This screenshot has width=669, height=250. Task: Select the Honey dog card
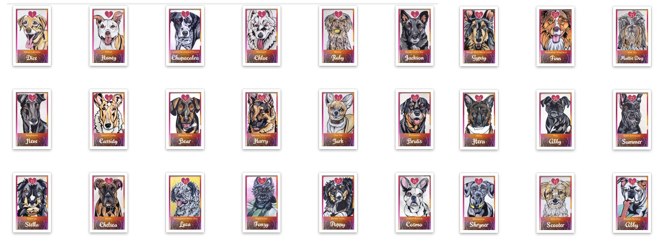tap(108, 36)
